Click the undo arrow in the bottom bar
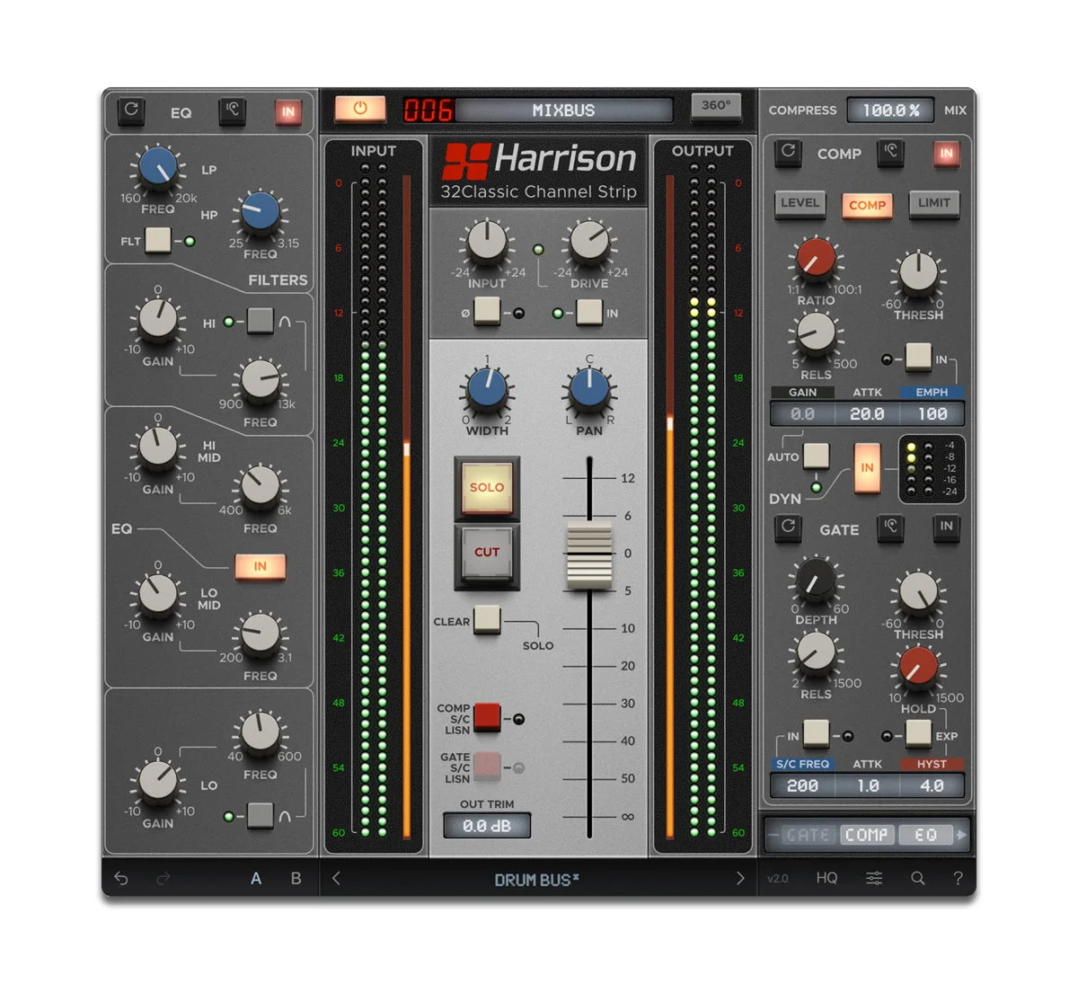Viewport: 1078px width, 984px height. [121, 878]
